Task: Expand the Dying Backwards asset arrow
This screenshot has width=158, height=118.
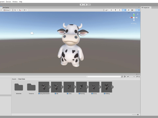Action: click(50, 87)
